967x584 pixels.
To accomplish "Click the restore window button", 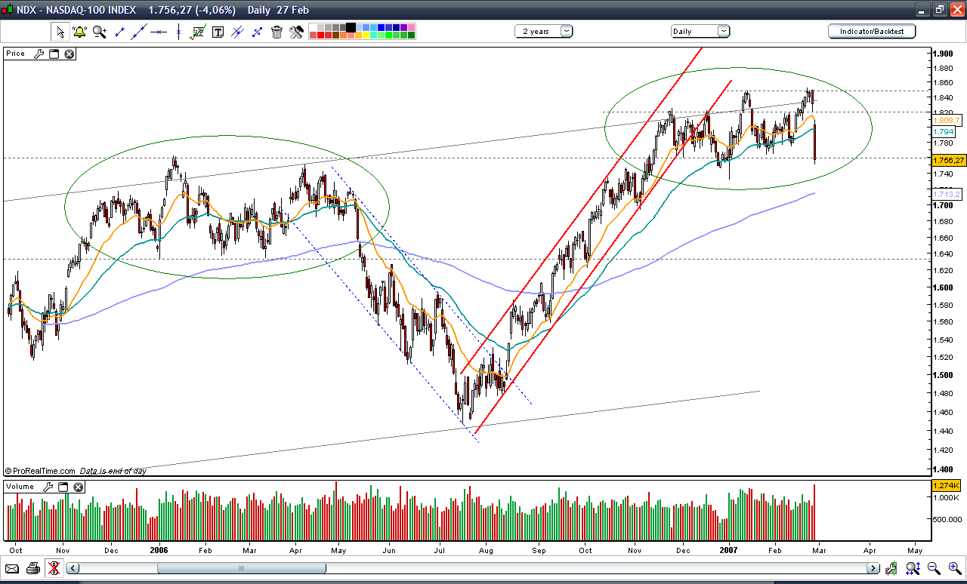I will (x=939, y=10).
